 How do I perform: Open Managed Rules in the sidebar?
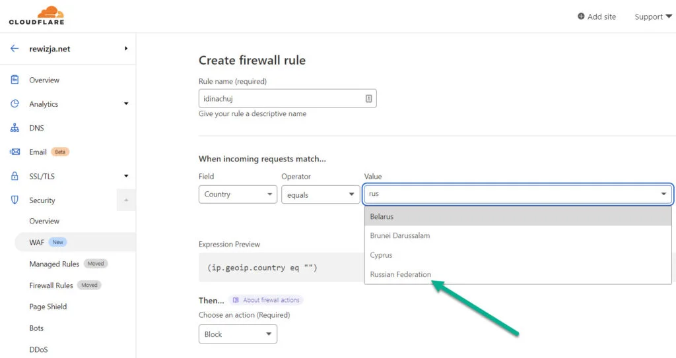54,264
